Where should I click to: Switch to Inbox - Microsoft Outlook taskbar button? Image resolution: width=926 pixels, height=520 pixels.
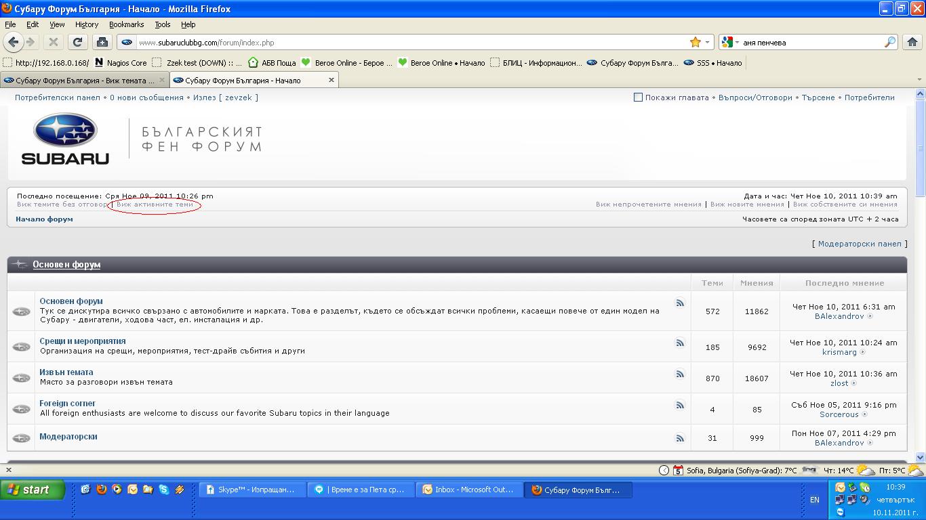point(469,490)
